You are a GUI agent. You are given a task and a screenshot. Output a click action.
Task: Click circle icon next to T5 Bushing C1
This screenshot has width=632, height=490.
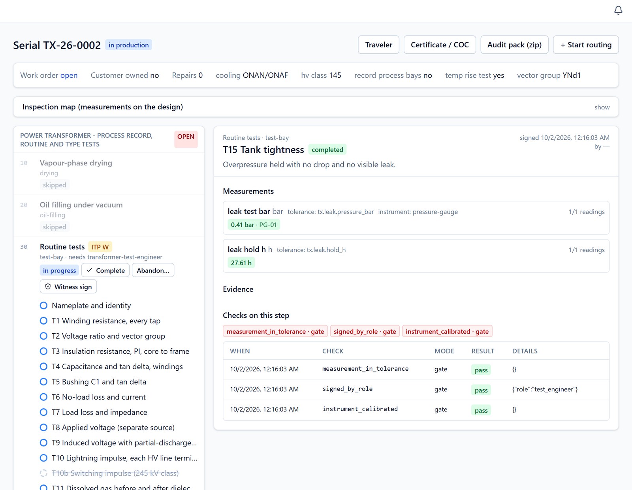pyautogui.click(x=43, y=382)
